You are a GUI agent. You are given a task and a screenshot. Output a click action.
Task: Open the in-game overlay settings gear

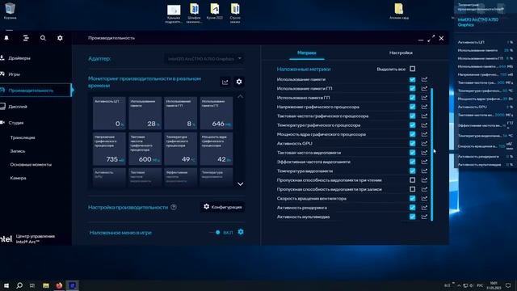point(241,232)
